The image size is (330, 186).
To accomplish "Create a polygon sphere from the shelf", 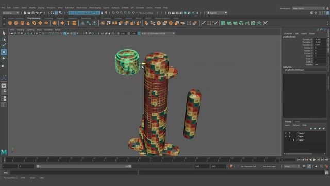I will coord(10,23).
